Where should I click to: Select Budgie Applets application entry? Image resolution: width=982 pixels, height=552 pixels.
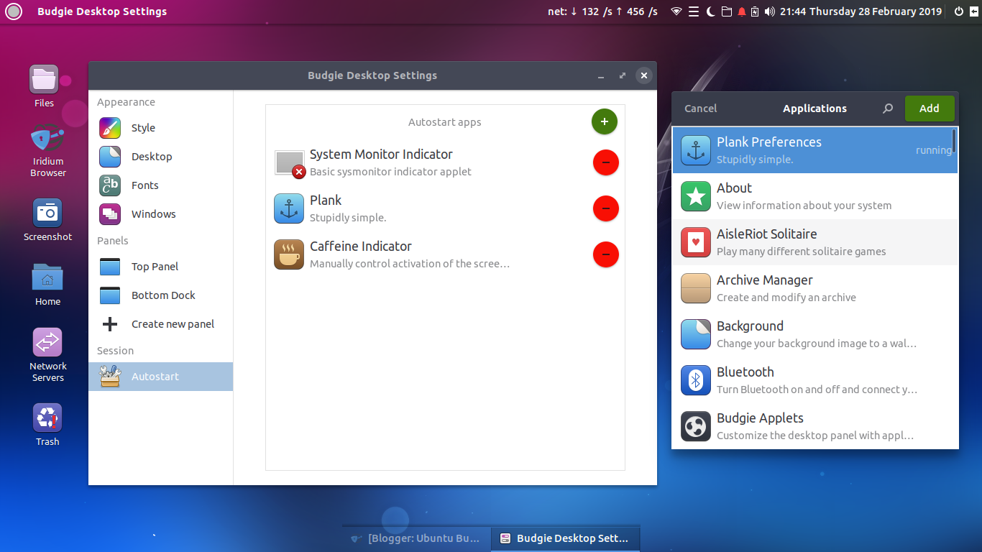coord(815,426)
